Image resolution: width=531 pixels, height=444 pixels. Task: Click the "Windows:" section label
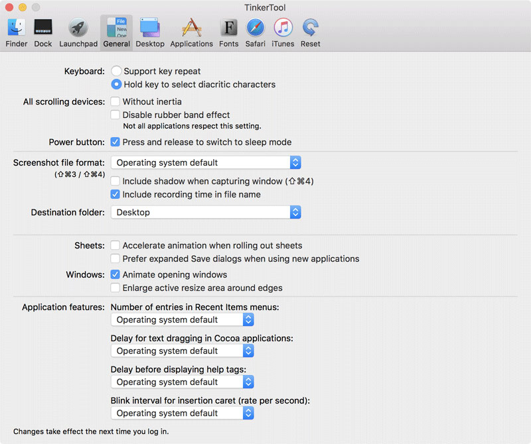[86, 274]
